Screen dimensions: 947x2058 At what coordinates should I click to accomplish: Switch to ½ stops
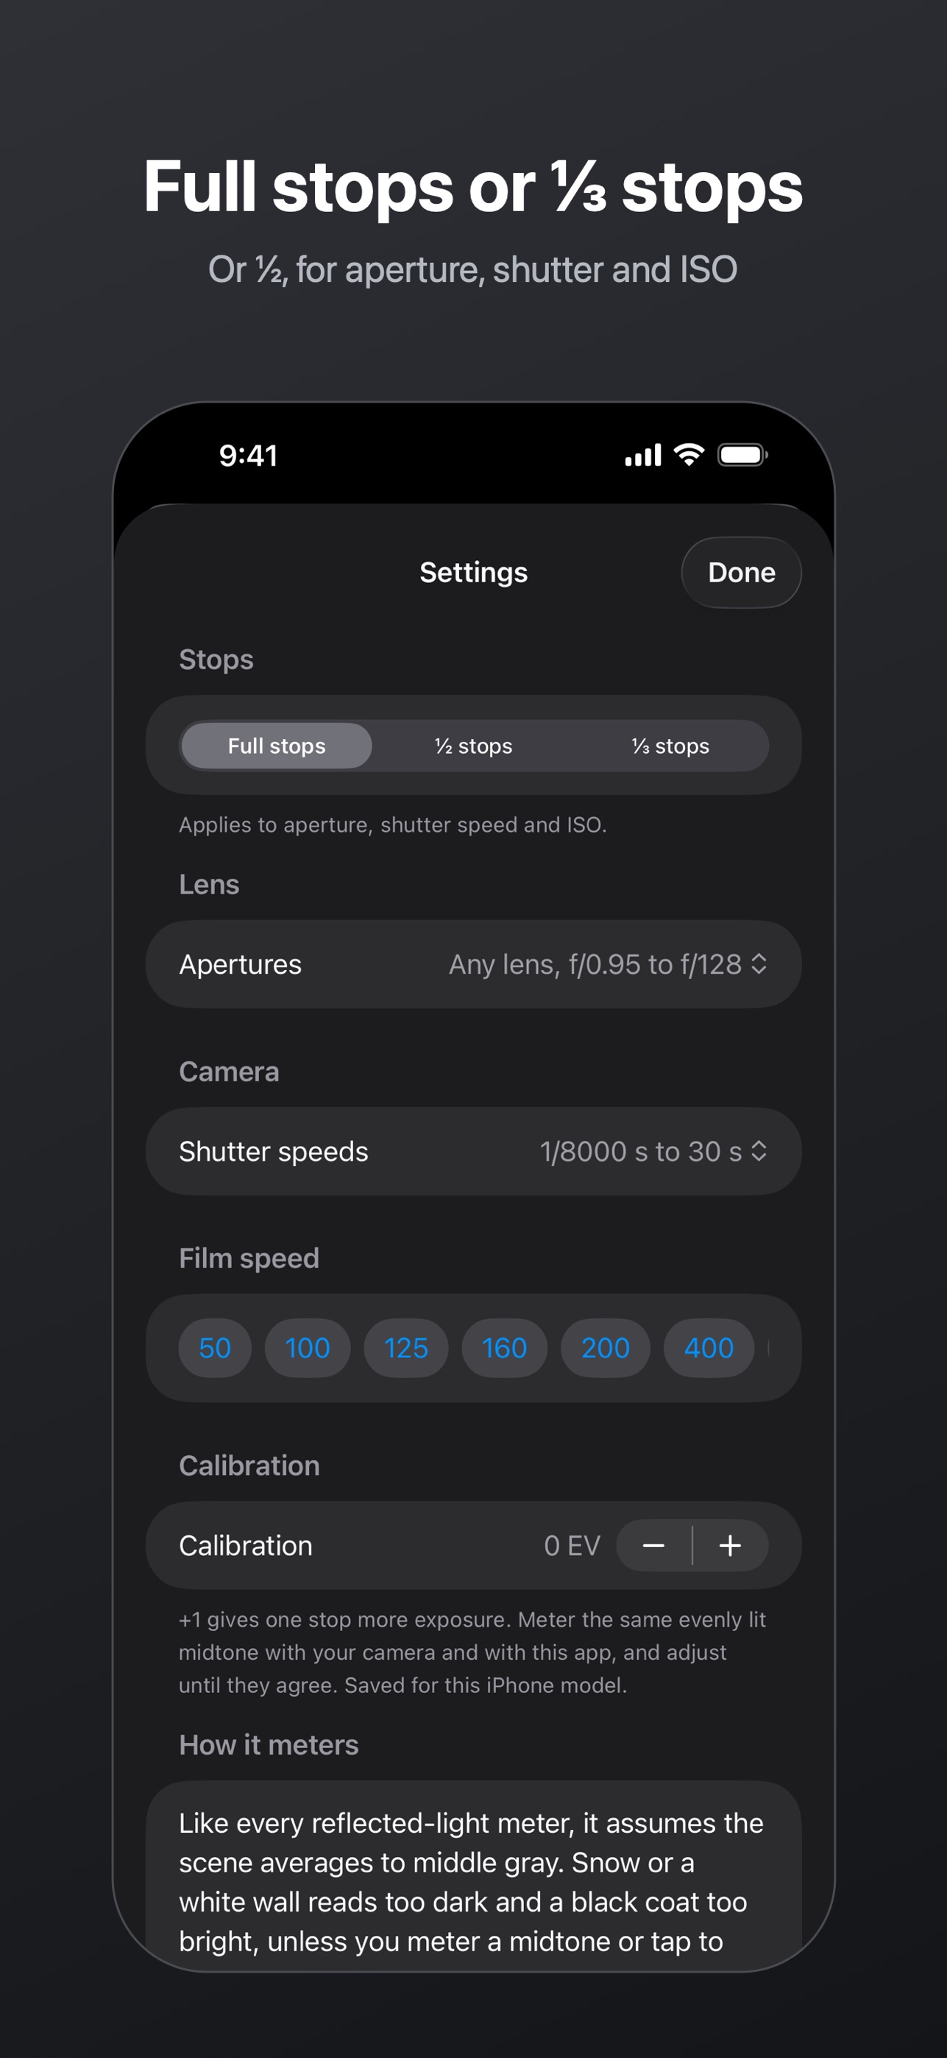tap(474, 746)
